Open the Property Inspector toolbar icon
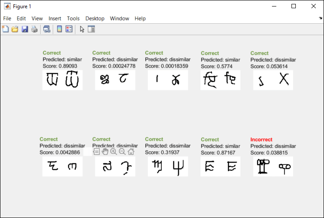This screenshot has height=218, width=324. pyautogui.click(x=92, y=29)
